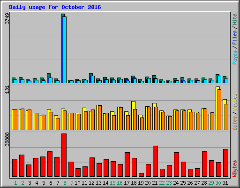240x188 pixels.
Task: Click day label 17 on the axis
Action: point(127,183)
